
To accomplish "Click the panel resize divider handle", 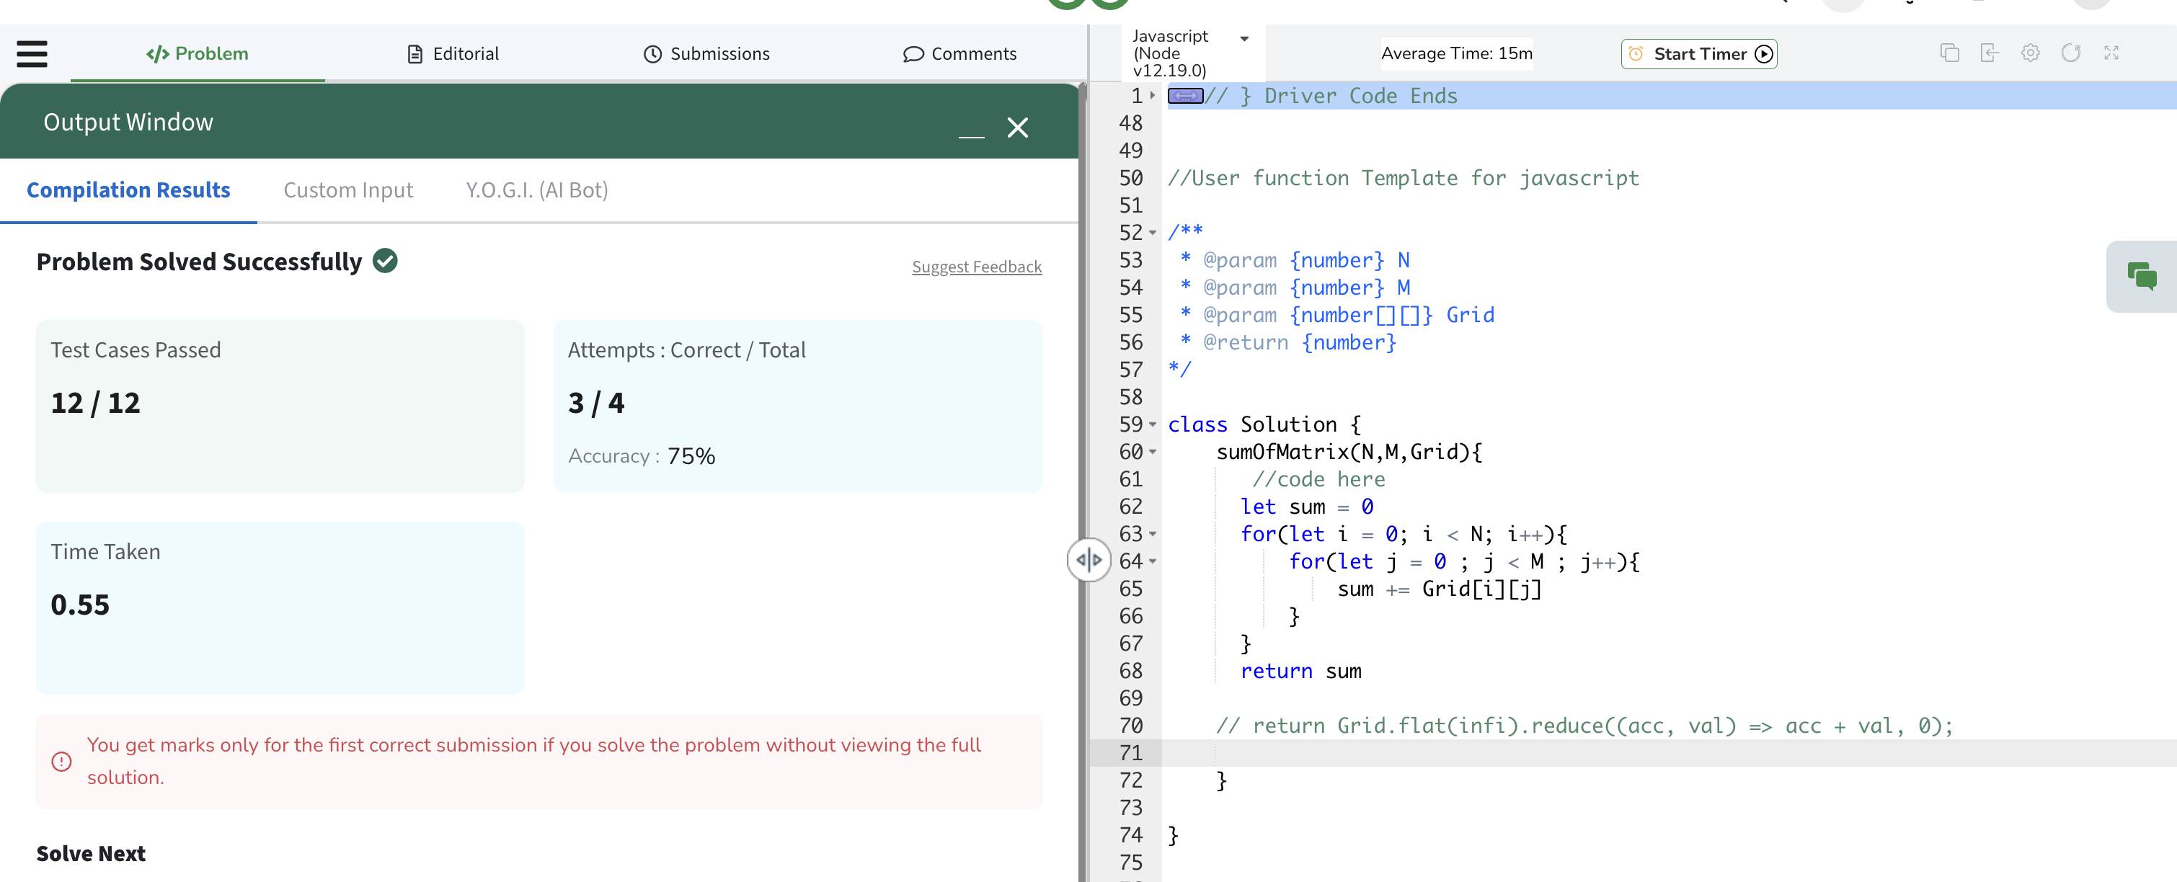I will (1088, 559).
